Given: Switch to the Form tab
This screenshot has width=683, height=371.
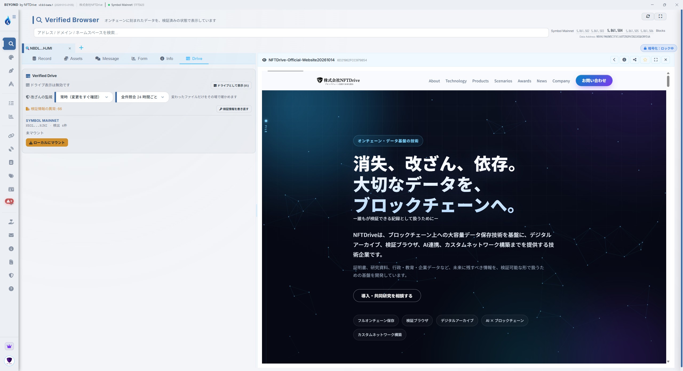Looking at the screenshot, I should (139, 59).
